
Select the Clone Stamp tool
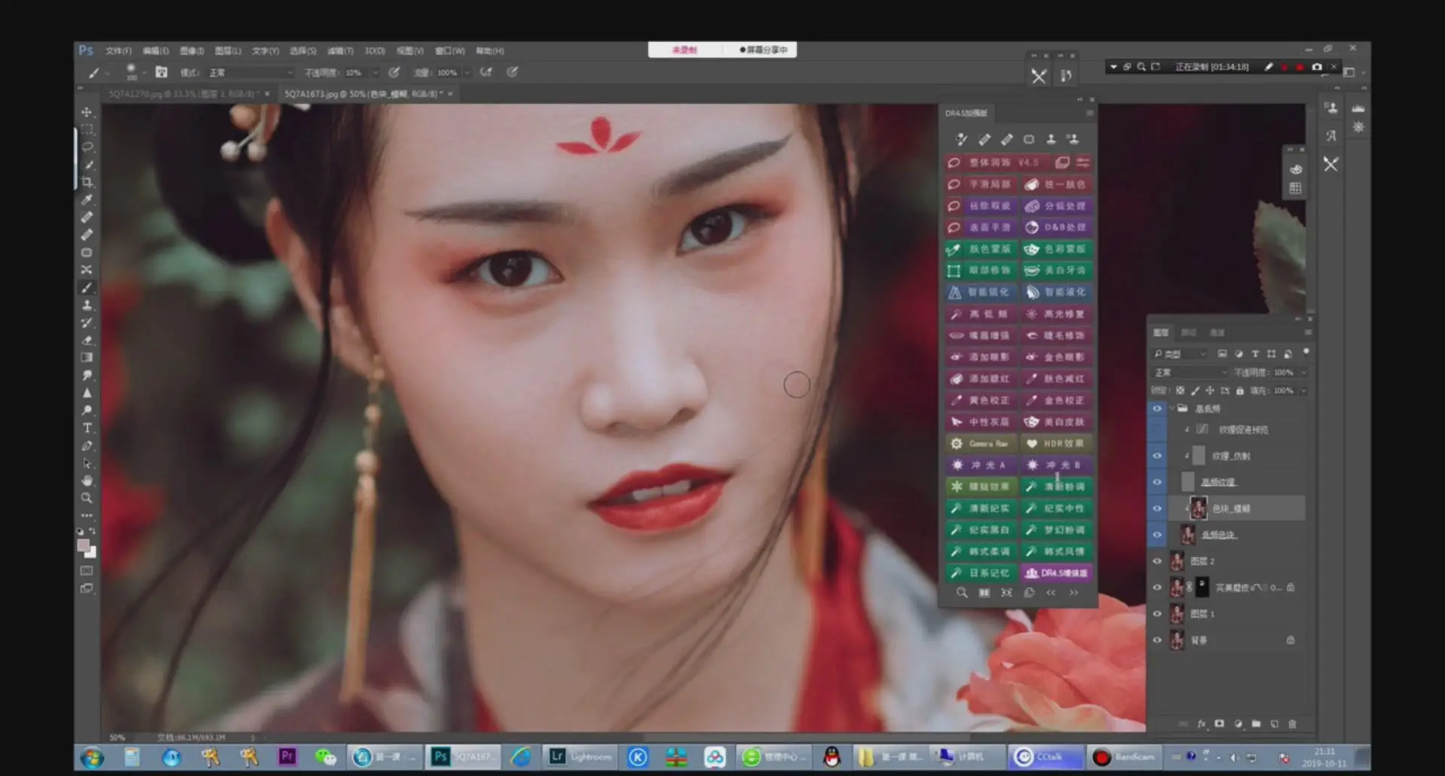click(87, 305)
